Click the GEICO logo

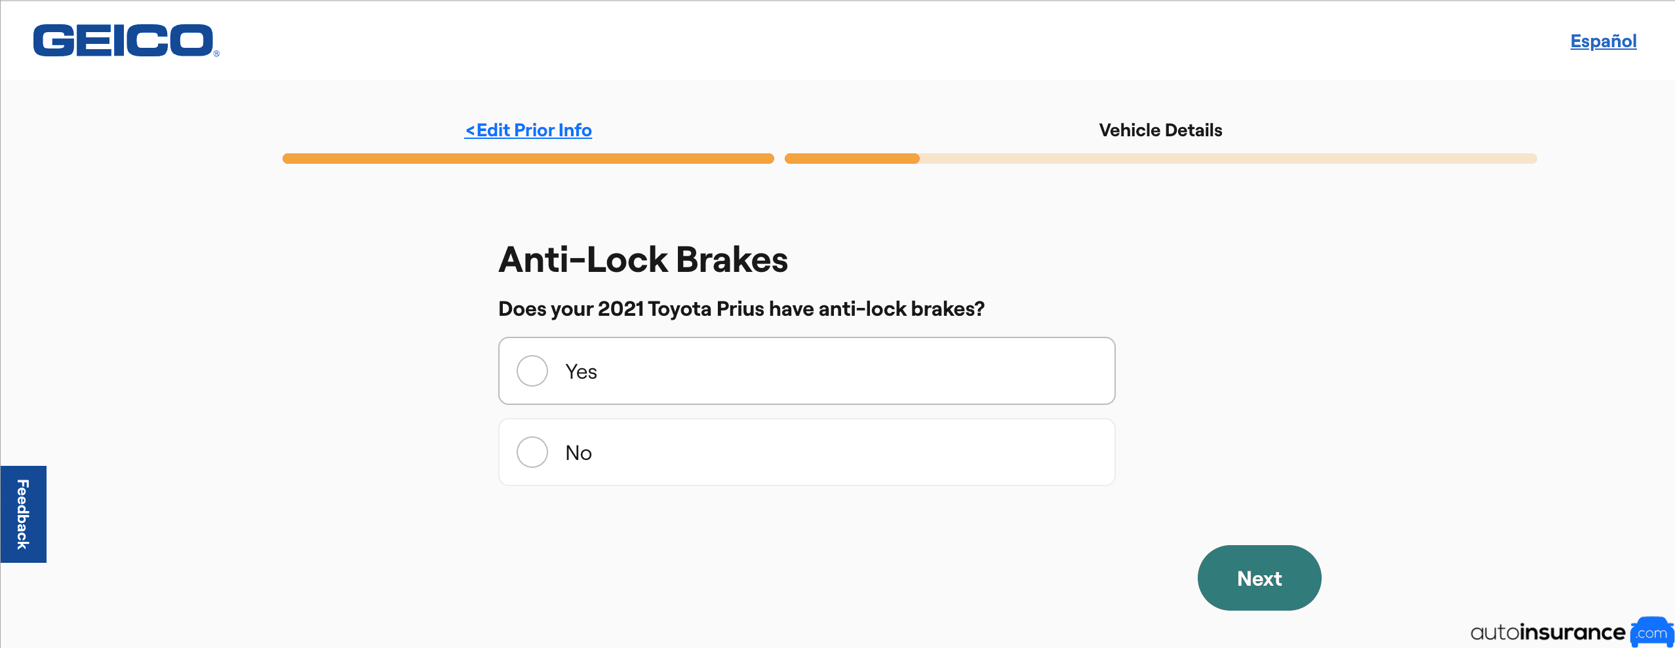pyautogui.click(x=125, y=41)
